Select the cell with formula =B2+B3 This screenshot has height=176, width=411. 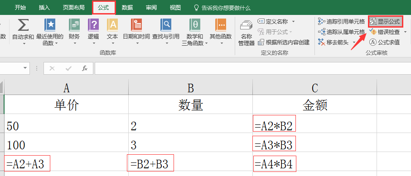tap(191, 162)
